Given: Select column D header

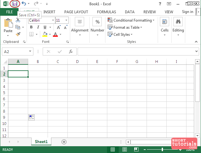Looking at the screenshot, I should tap(77, 62).
